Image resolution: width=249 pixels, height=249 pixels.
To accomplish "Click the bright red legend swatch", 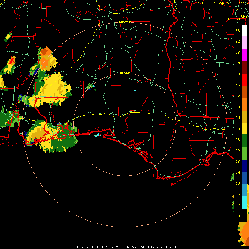I will point(244,80).
